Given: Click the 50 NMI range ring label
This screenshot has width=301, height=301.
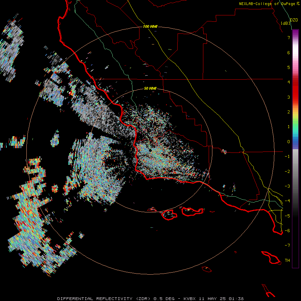Looking at the screenshot, I should [150, 88].
